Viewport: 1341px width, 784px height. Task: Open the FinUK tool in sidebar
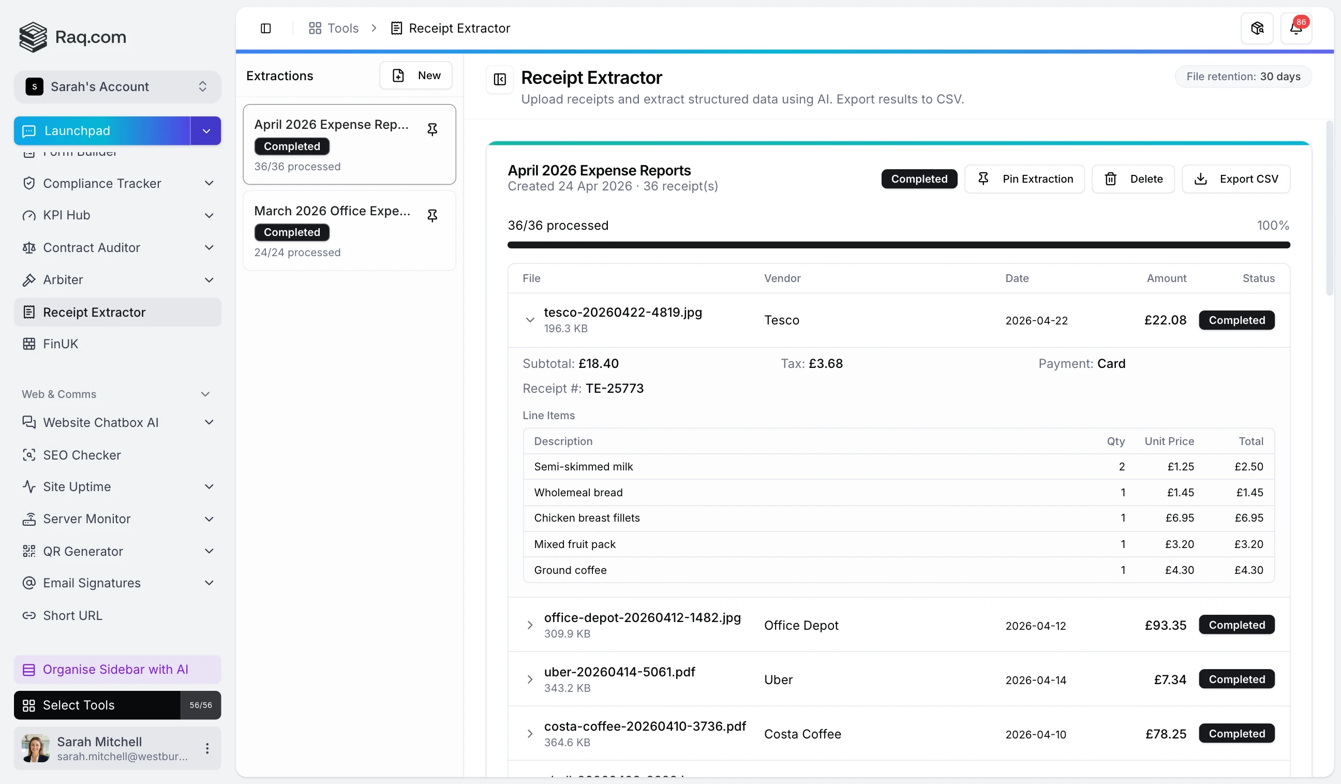(x=61, y=344)
